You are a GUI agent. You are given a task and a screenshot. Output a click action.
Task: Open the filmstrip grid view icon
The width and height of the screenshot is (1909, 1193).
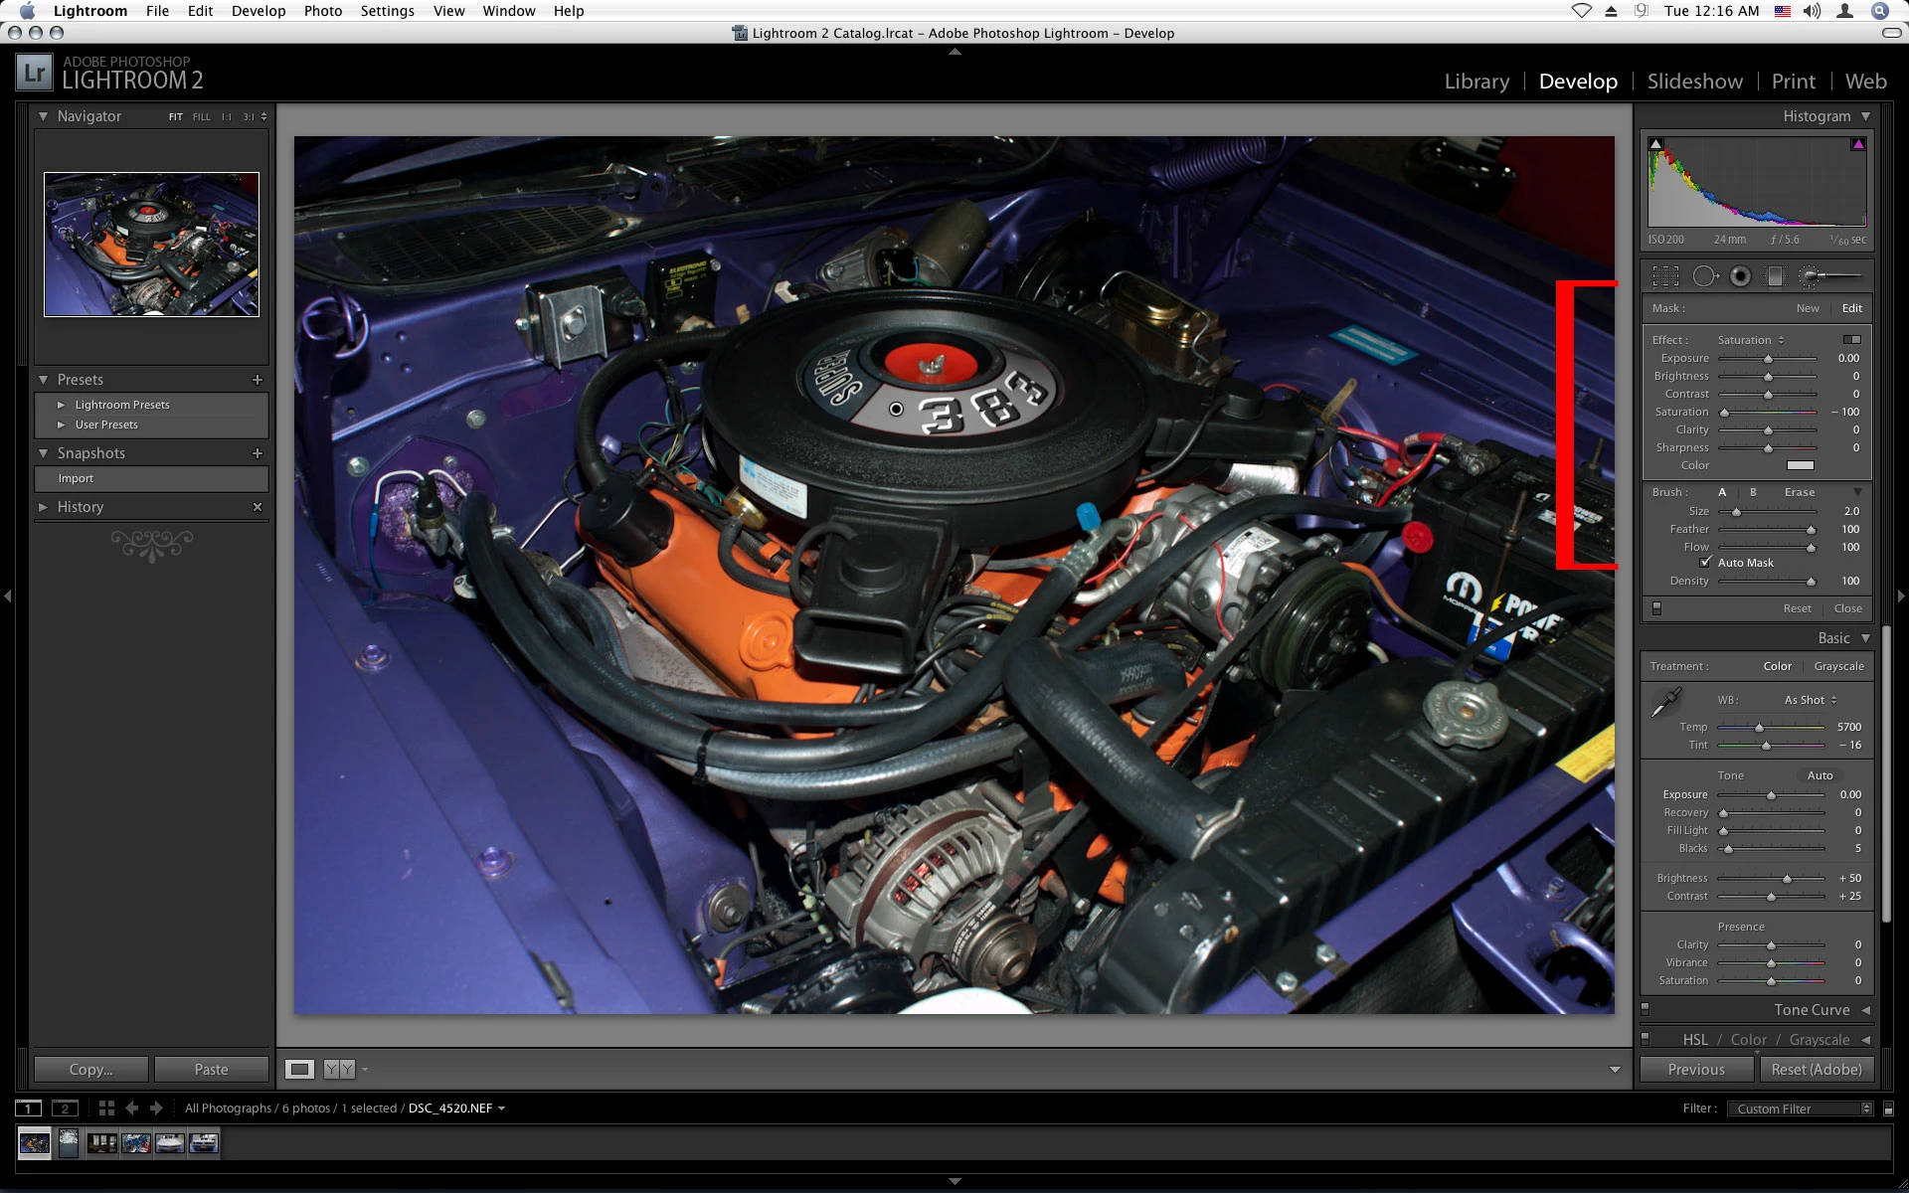pyautogui.click(x=106, y=1108)
